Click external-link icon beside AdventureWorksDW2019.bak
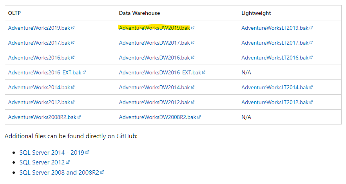This screenshot has width=346, height=184. 193,27
